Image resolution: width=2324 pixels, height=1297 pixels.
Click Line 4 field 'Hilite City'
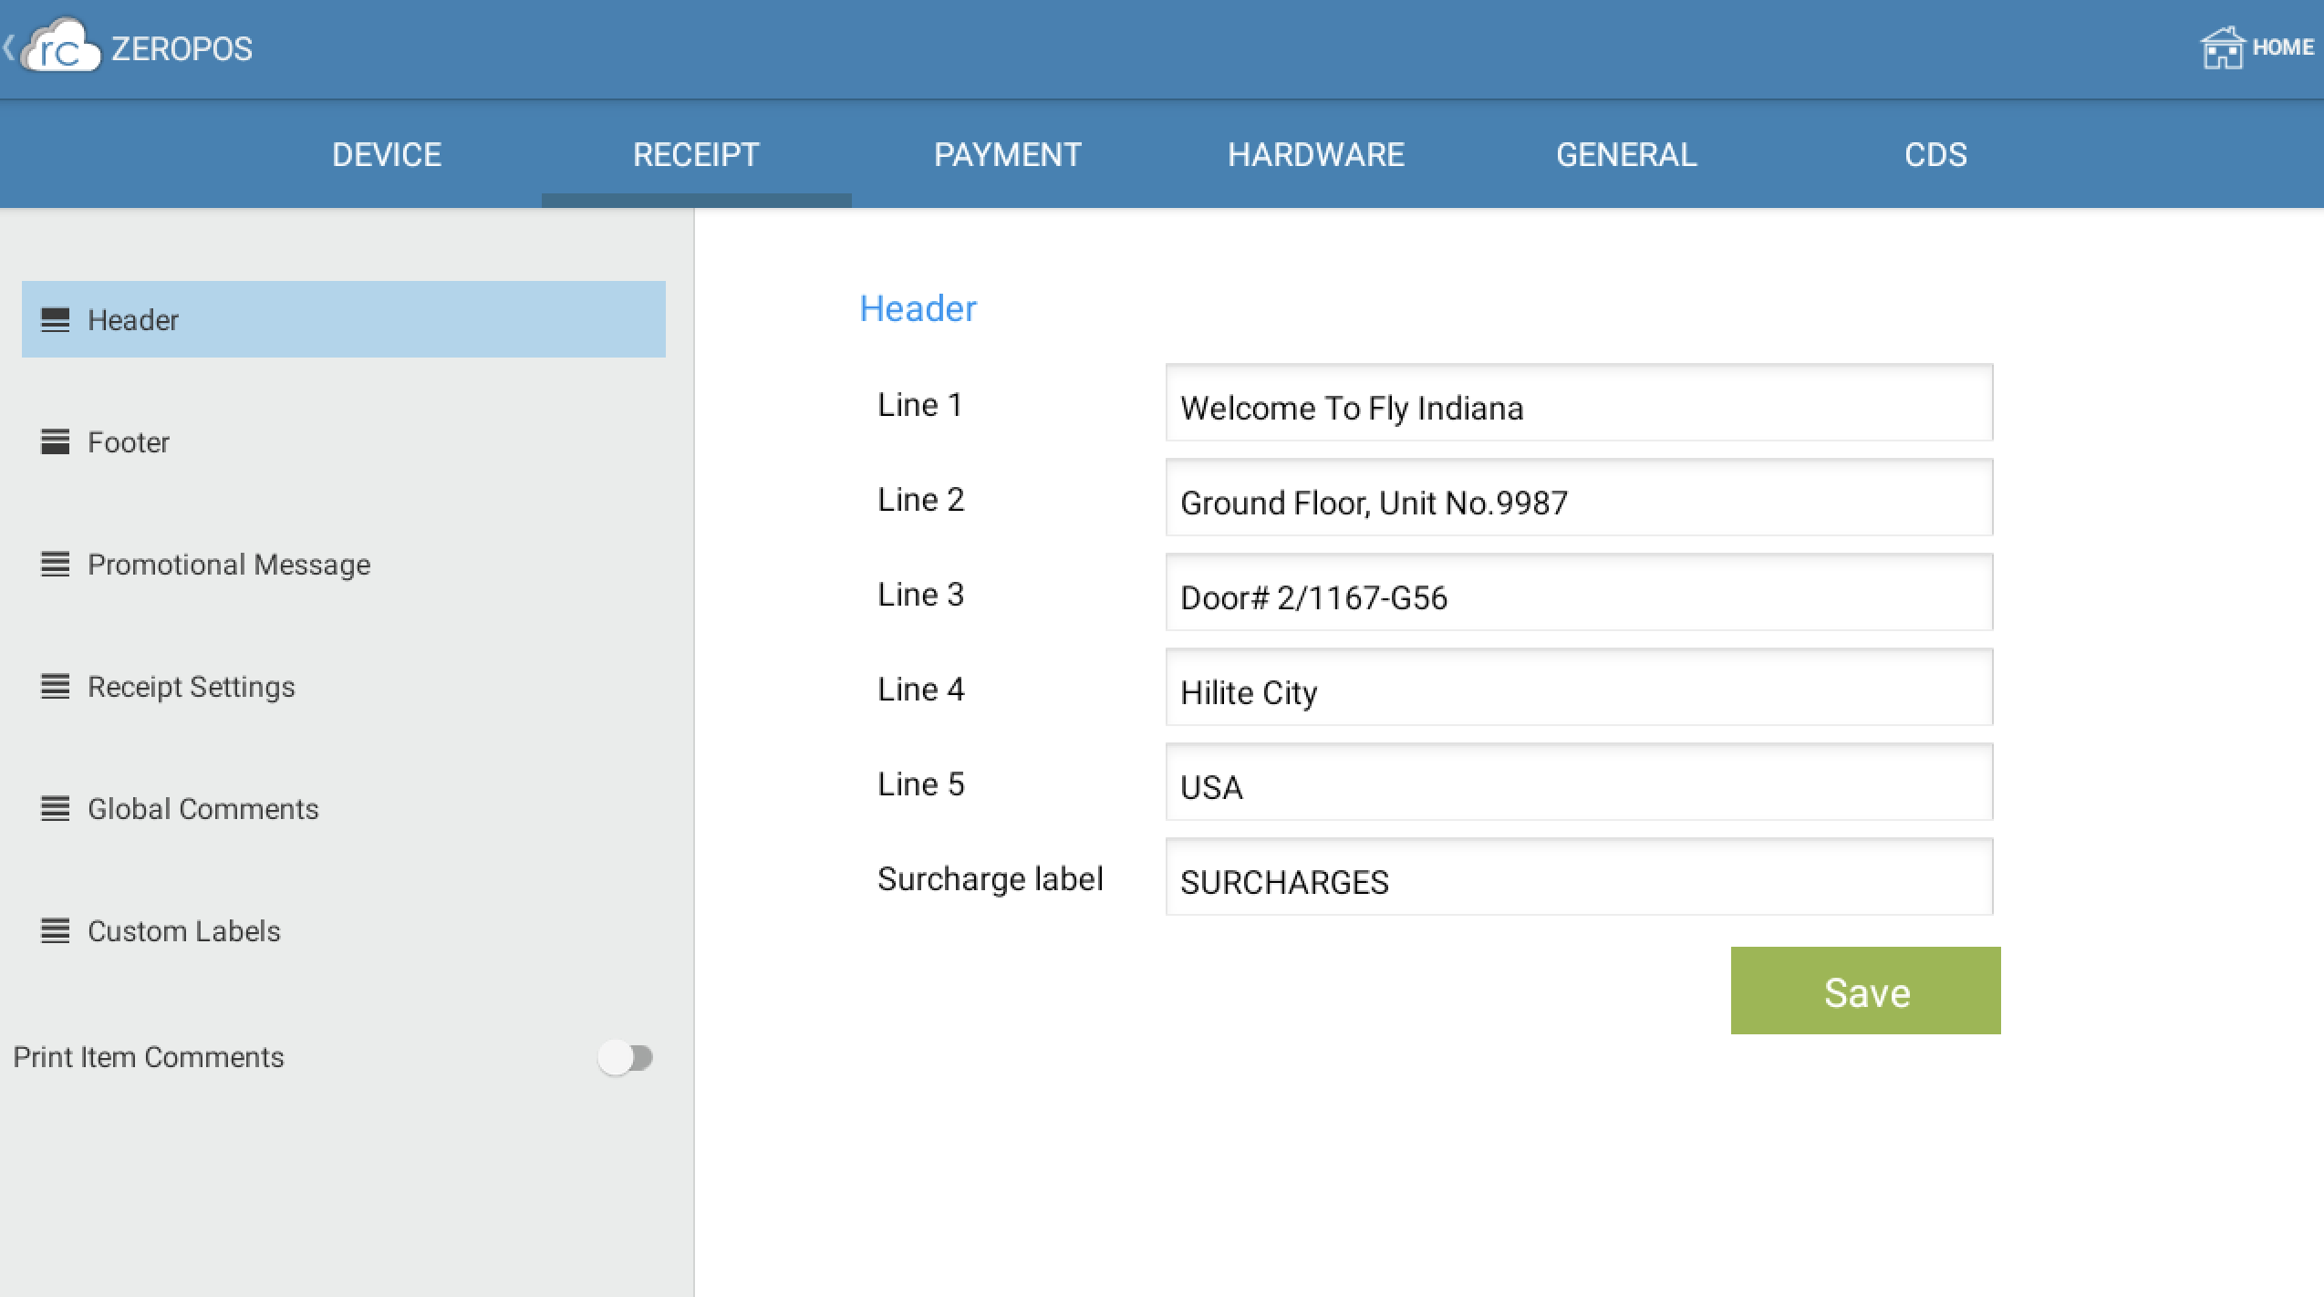pyautogui.click(x=1579, y=688)
